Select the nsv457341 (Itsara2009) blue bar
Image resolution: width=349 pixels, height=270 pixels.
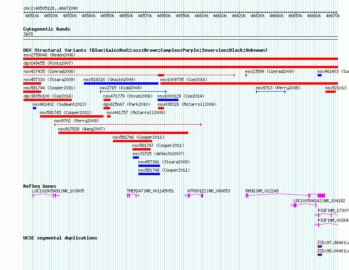coord(149,166)
